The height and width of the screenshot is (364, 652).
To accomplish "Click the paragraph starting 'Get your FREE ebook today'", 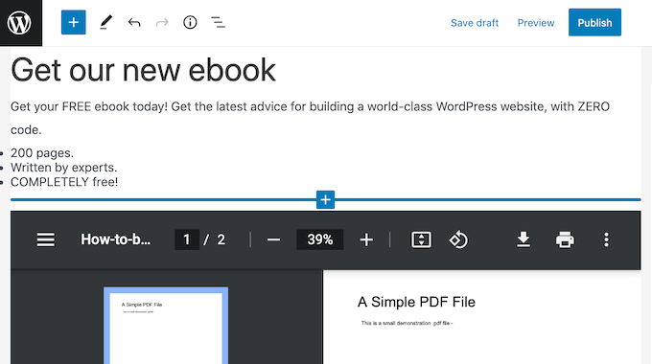I will pos(311,118).
